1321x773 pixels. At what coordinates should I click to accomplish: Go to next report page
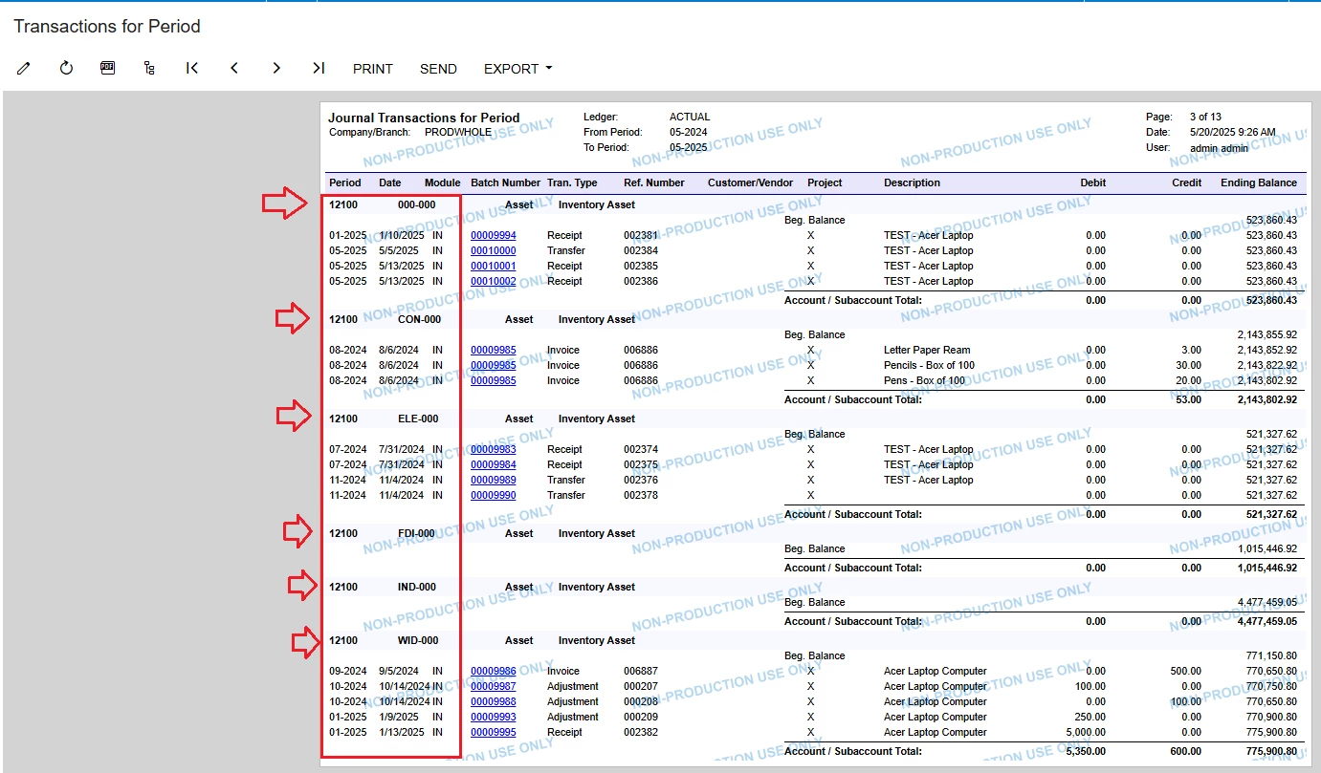276,69
